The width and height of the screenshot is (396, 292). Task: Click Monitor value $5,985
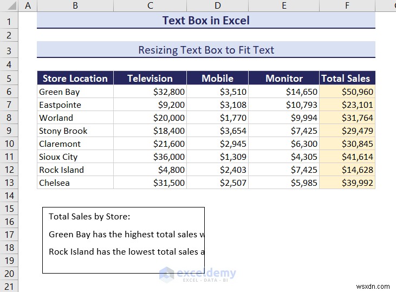click(x=284, y=183)
